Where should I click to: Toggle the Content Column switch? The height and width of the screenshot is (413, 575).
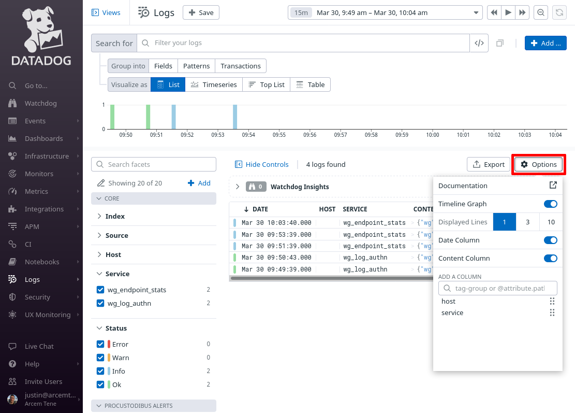(551, 258)
